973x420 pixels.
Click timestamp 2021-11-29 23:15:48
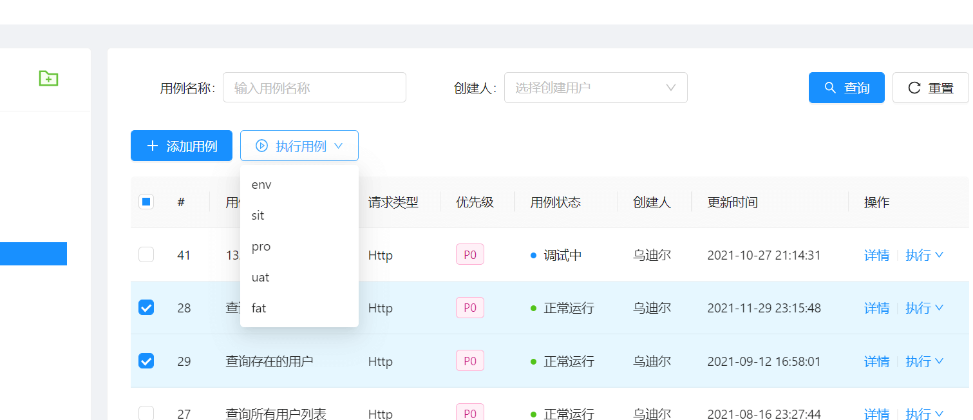click(764, 308)
